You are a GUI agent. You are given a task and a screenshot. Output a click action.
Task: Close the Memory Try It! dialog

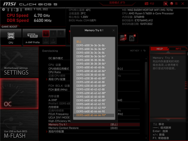point(113,30)
